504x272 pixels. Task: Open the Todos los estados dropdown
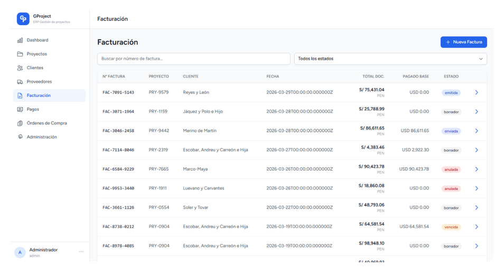390,59
